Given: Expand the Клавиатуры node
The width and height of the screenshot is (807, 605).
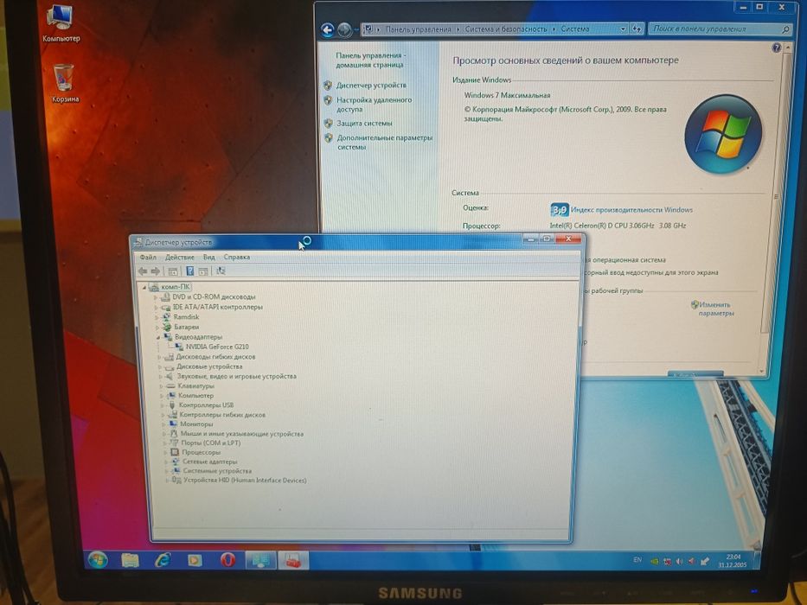Looking at the screenshot, I should coord(161,385).
